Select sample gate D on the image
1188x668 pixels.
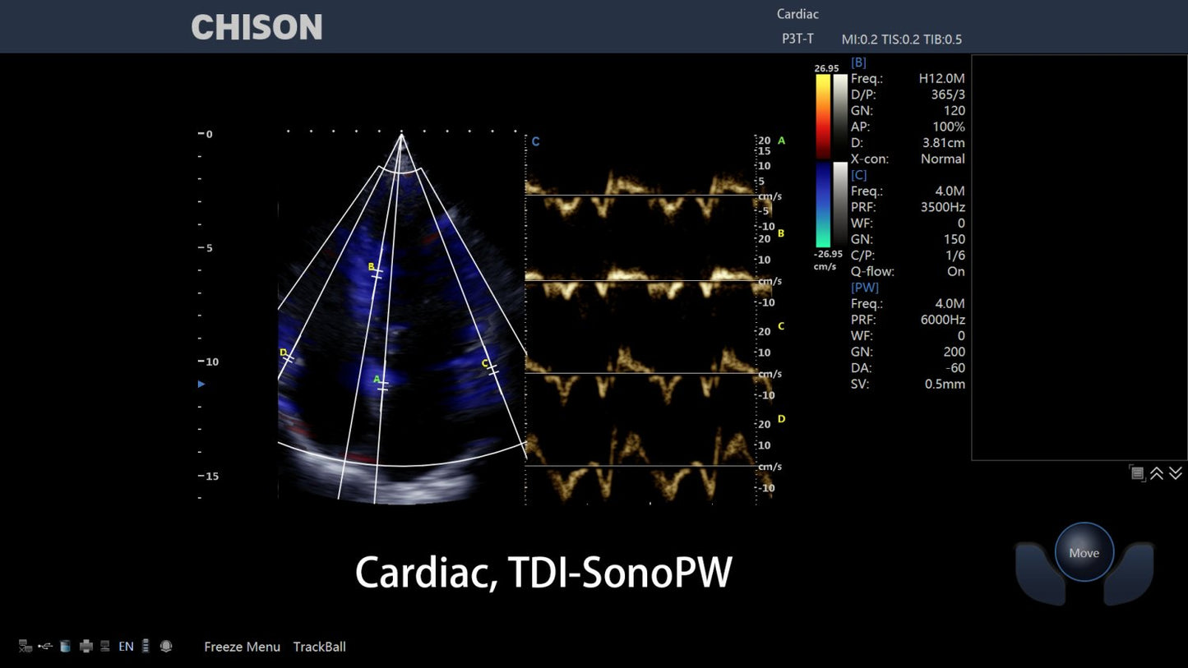[x=287, y=357]
